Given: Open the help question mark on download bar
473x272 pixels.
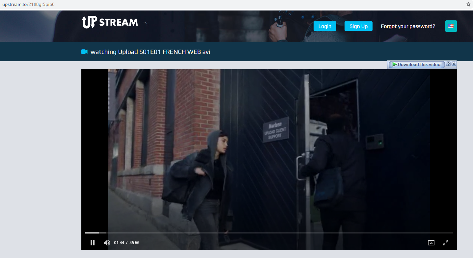Looking at the screenshot, I should 448,64.
